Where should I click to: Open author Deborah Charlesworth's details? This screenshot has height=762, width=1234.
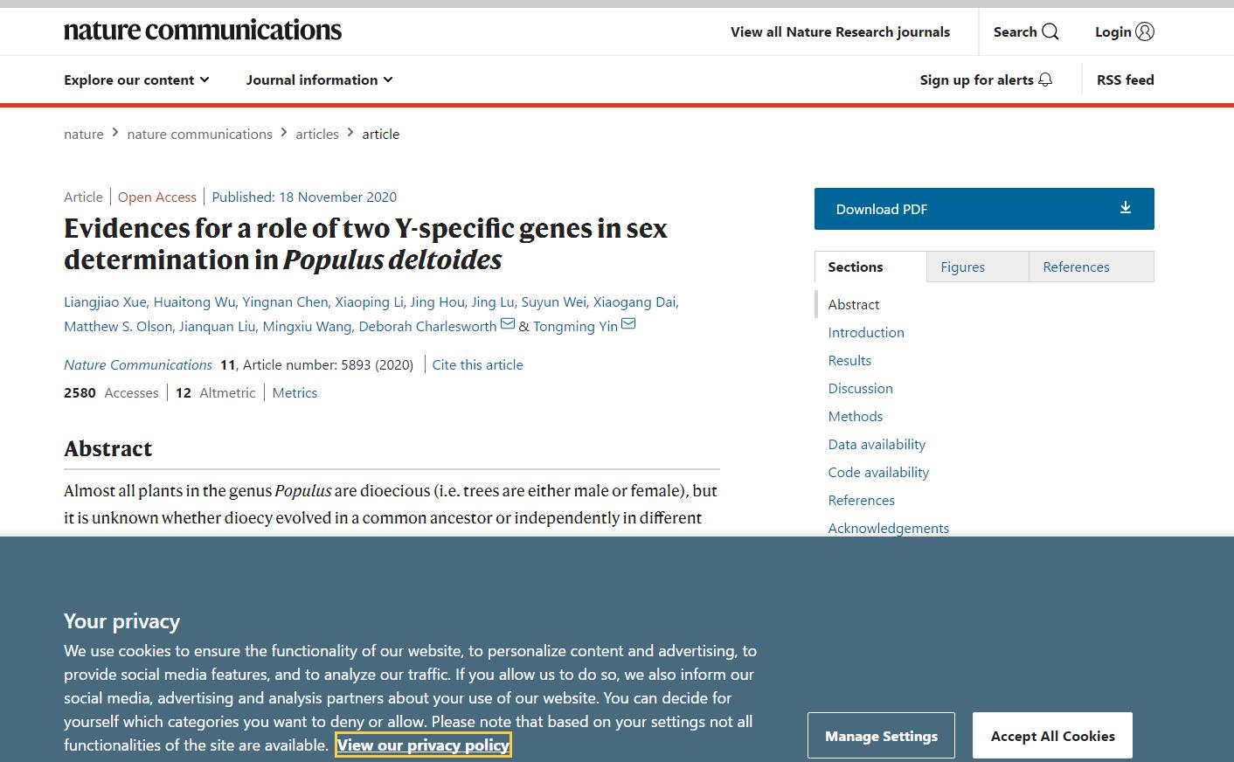pyautogui.click(x=427, y=326)
